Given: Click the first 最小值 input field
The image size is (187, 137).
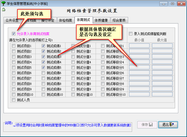Looking at the screenshot, I should point(139,46).
